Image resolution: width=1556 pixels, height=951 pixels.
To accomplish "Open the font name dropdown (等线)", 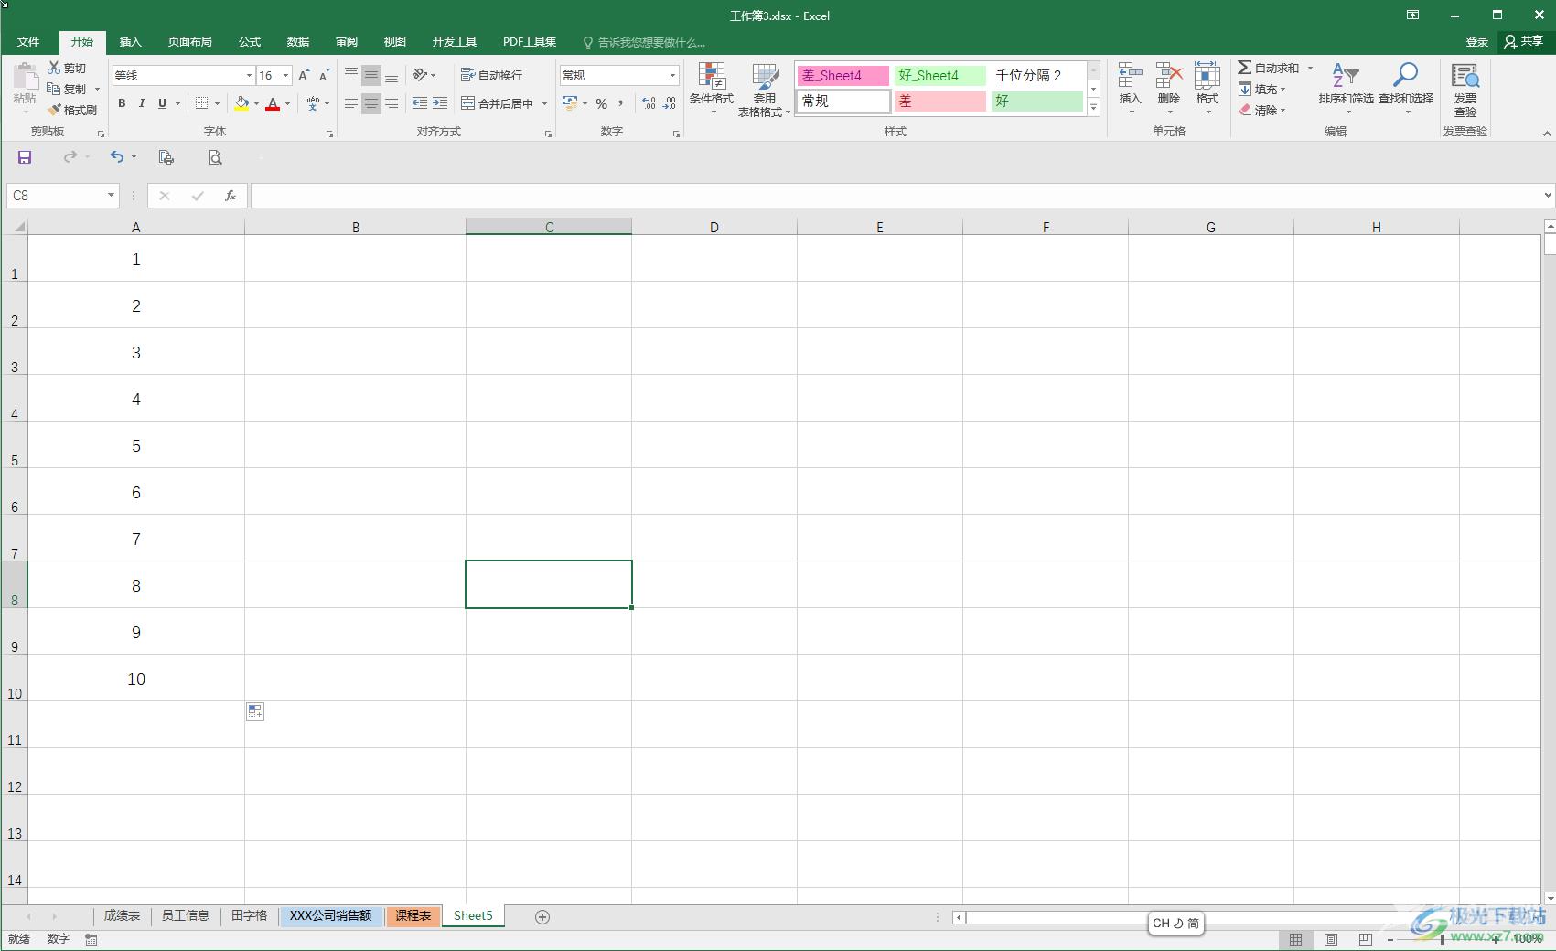I will (248, 76).
